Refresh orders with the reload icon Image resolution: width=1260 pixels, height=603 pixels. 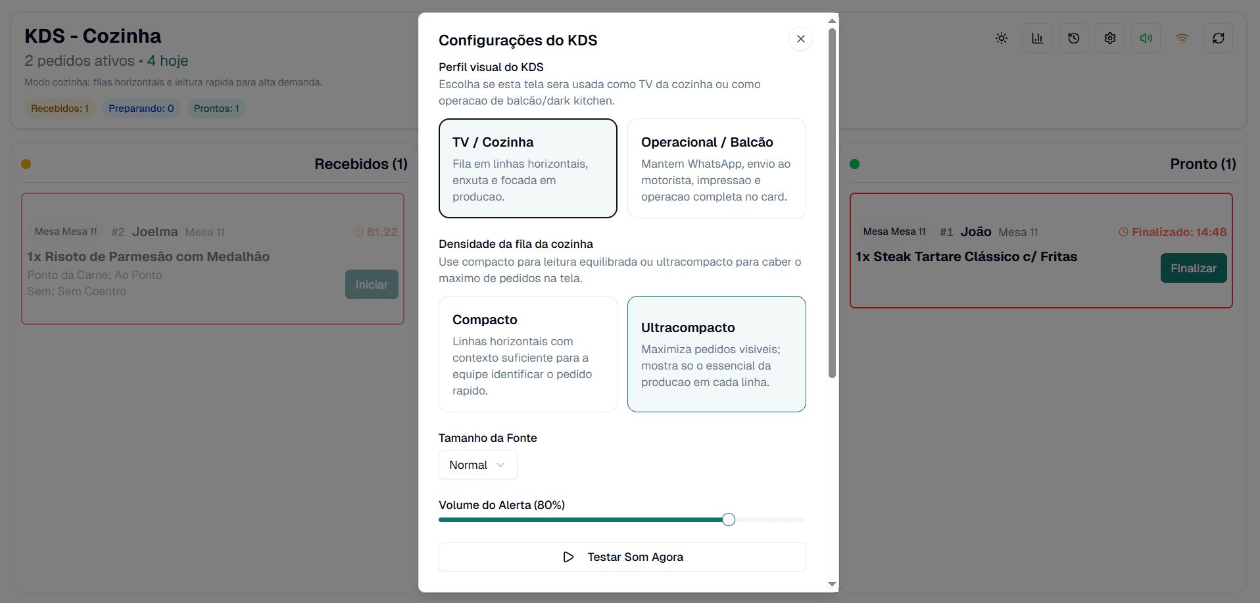[x=1218, y=38]
